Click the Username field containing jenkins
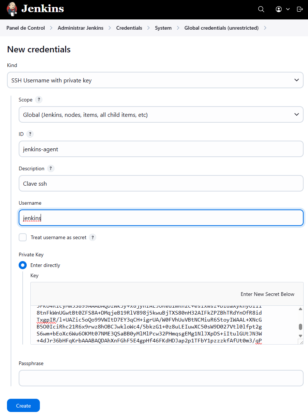This screenshot has height=416, width=308. point(161,218)
